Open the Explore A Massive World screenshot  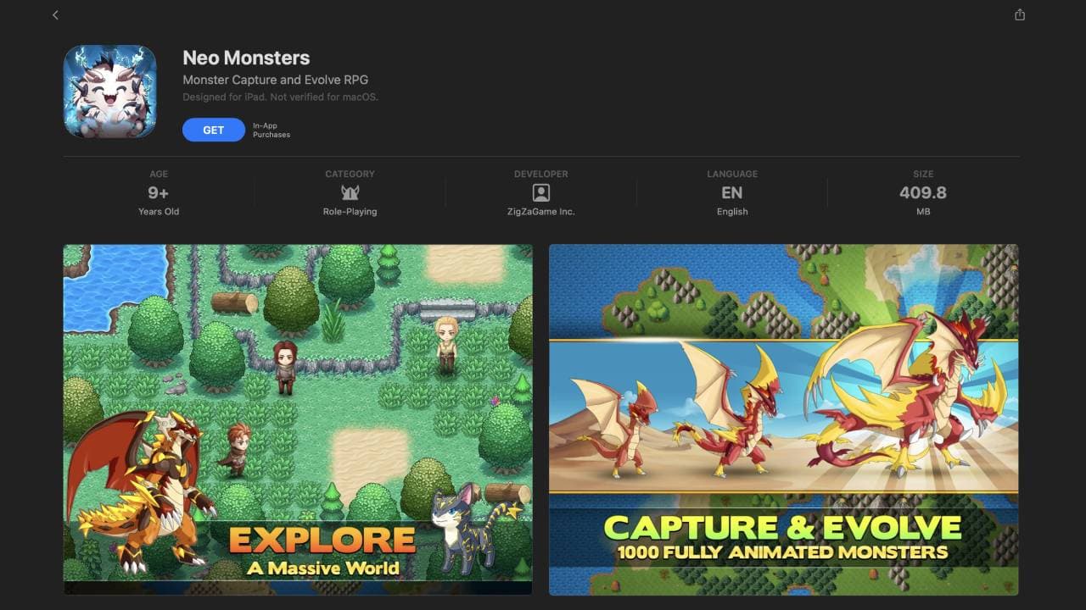tap(298, 419)
